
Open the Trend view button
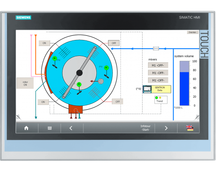point(161,100)
